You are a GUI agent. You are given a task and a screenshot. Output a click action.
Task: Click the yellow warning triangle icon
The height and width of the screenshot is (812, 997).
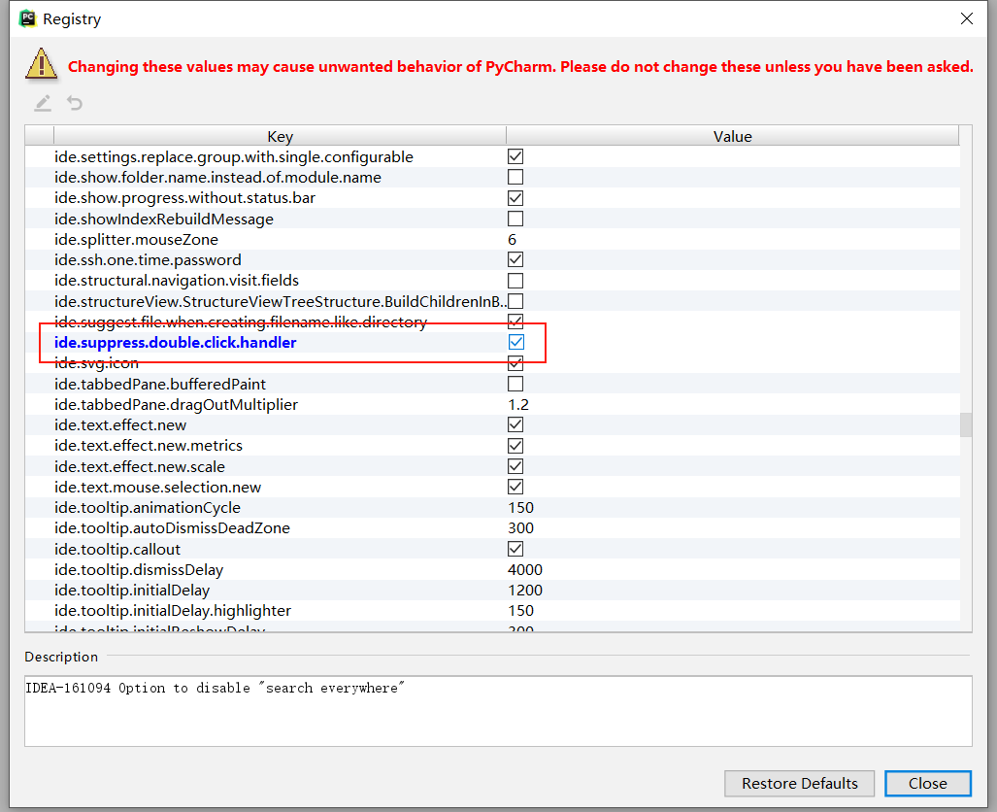coord(42,64)
